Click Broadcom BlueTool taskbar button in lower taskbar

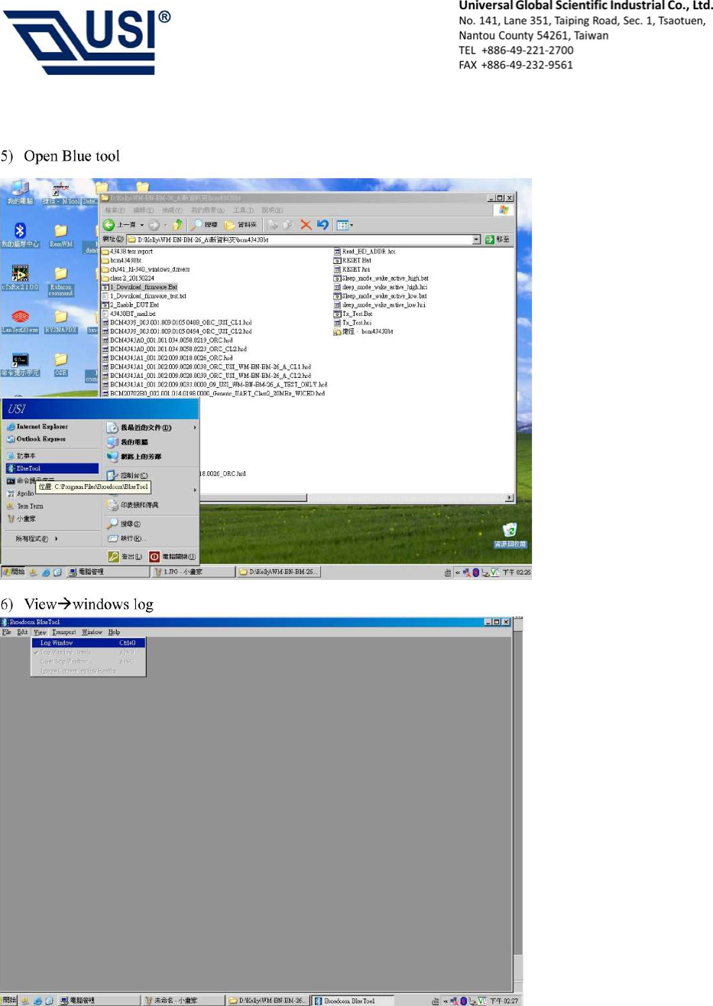[x=352, y=1001]
